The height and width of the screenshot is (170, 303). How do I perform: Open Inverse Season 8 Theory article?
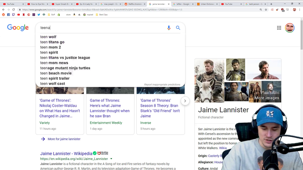pyautogui.click(x=160, y=108)
